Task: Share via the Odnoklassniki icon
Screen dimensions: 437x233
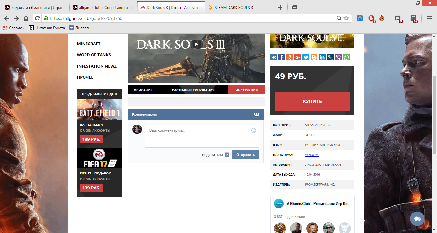Action: (290, 57)
